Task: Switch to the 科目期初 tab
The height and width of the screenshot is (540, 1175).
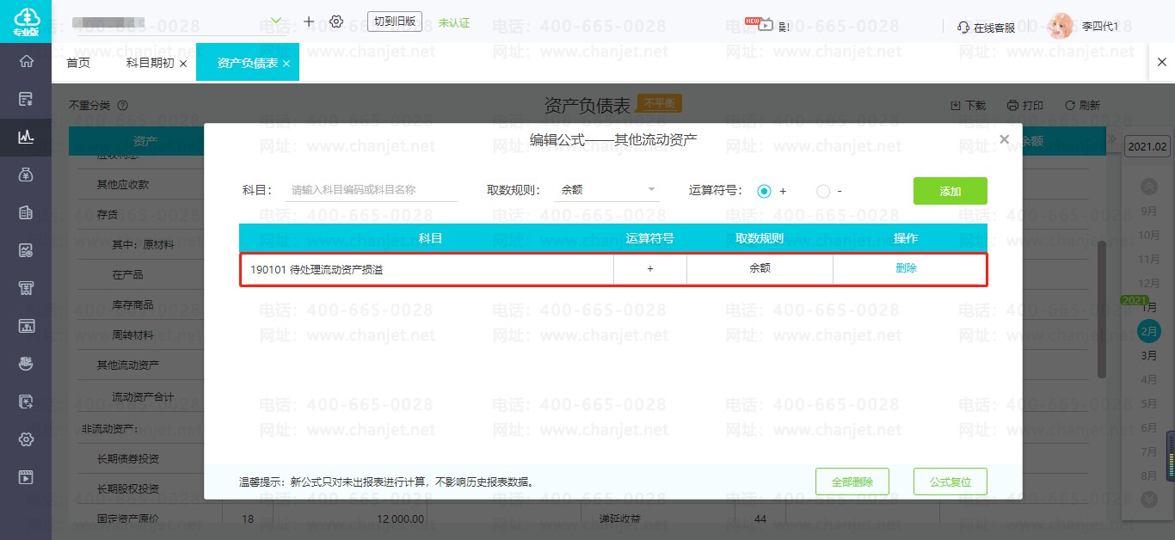Action: pyautogui.click(x=150, y=63)
